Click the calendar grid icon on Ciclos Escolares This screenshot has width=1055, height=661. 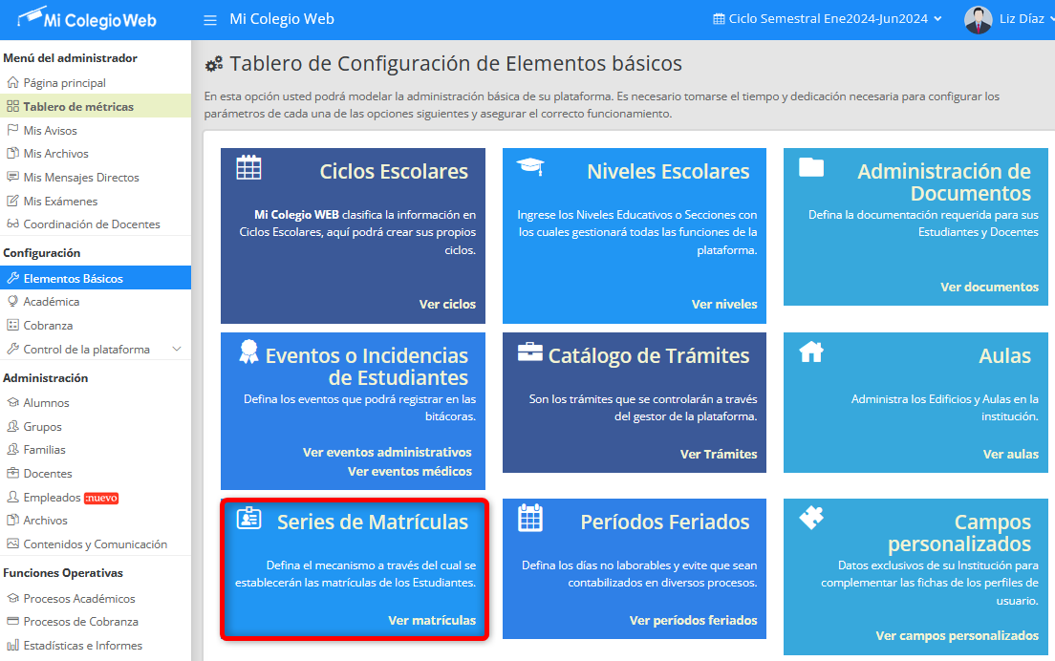pyautogui.click(x=248, y=167)
